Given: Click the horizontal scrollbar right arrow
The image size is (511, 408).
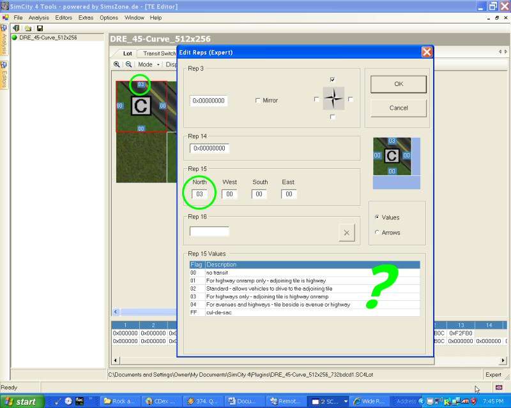Looking at the screenshot, I should point(503,360).
